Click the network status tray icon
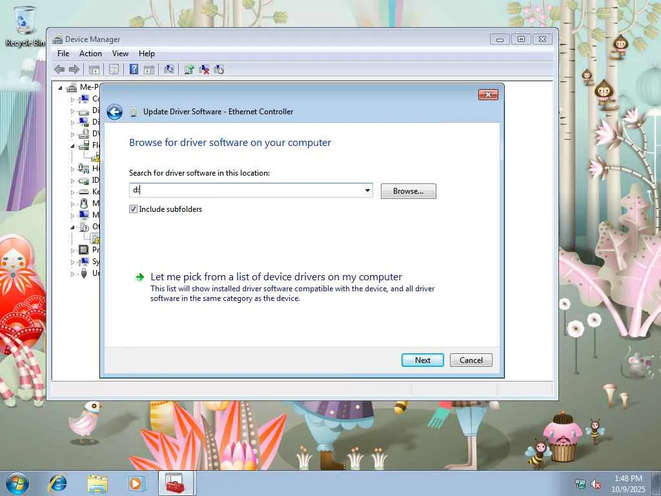 (580, 484)
